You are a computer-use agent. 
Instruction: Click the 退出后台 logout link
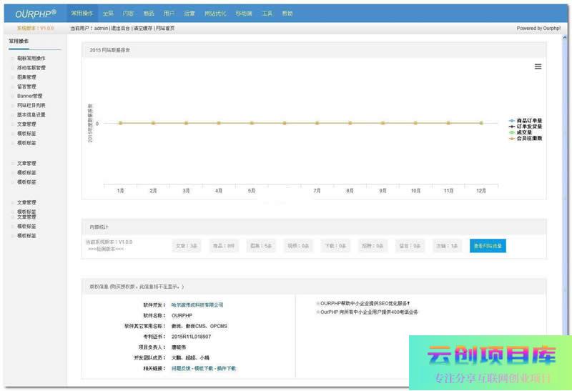[122, 29]
